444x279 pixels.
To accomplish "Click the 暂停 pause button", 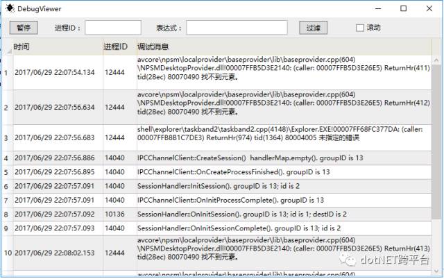I will coord(24,28).
